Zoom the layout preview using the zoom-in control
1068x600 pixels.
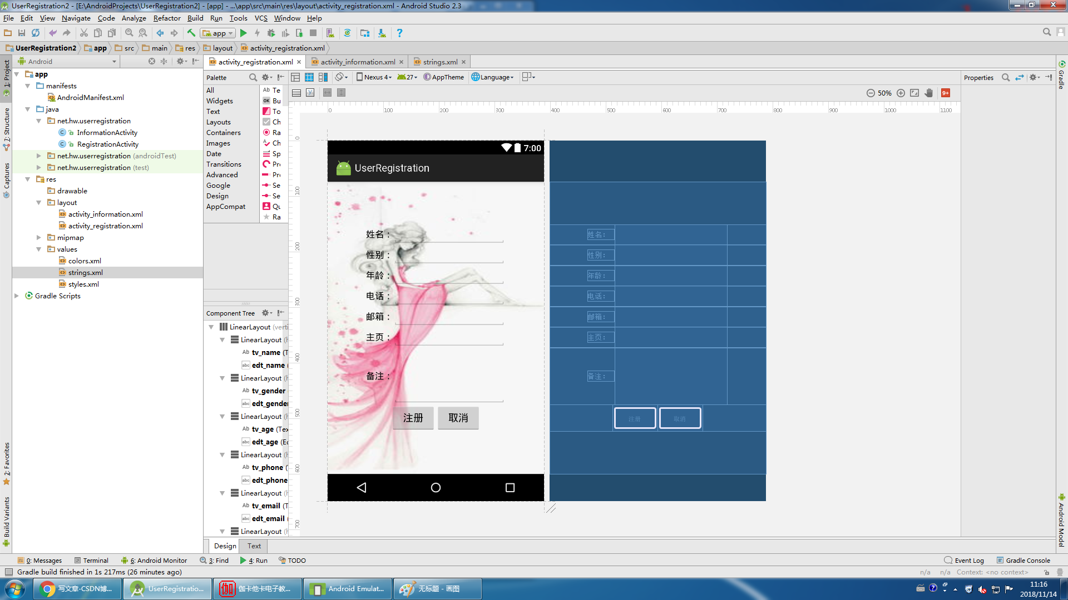[x=901, y=93]
